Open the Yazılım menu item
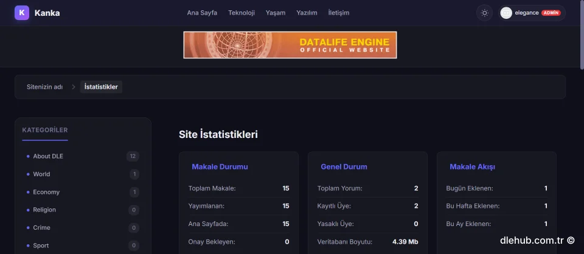This screenshot has width=584, height=254. (x=307, y=13)
